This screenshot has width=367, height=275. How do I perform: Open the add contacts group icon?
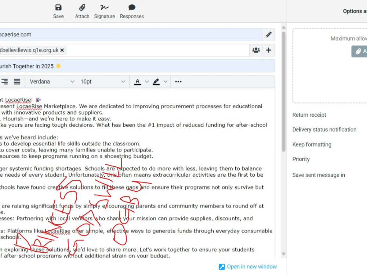[x=256, y=50]
